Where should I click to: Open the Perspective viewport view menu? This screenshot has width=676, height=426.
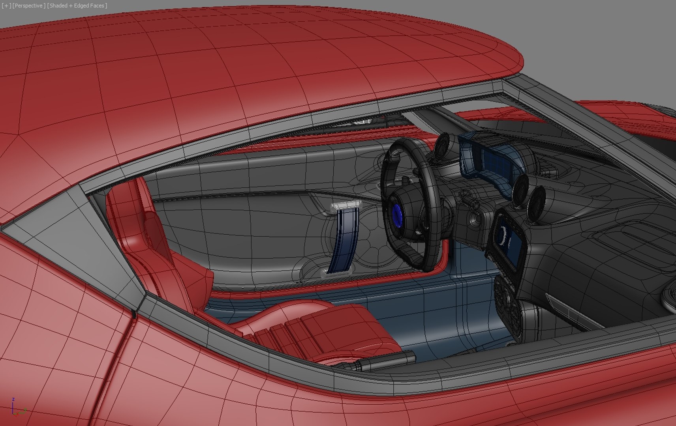[29, 6]
